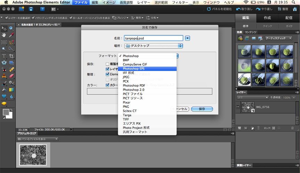Choose JPEG from the format list
Viewport: 300px width, 173px height.
pyautogui.click(x=126, y=77)
